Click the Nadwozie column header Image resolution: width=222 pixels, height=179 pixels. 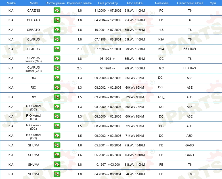pos(162,3)
